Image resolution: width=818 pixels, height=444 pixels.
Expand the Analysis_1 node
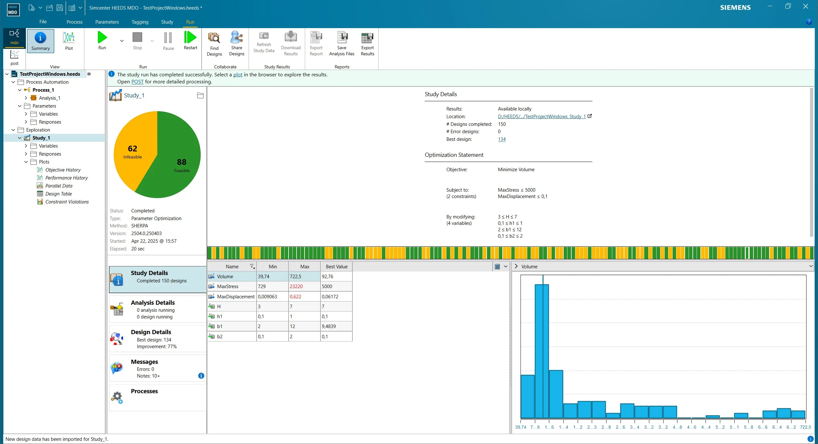coord(26,98)
